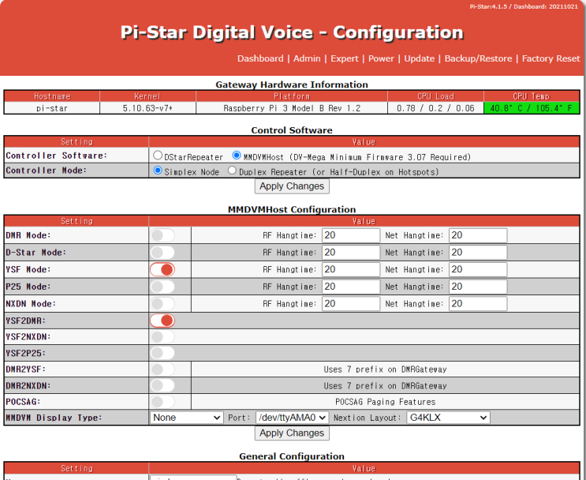Select DStarRepeater controller software
The width and height of the screenshot is (586, 480).
pyautogui.click(x=158, y=155)
